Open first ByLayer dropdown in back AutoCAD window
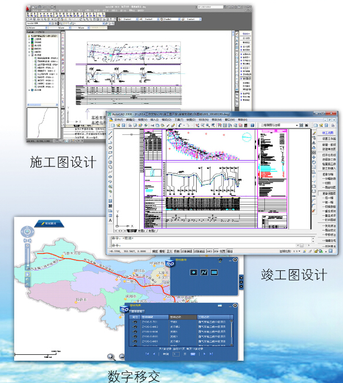 [37, 28]
